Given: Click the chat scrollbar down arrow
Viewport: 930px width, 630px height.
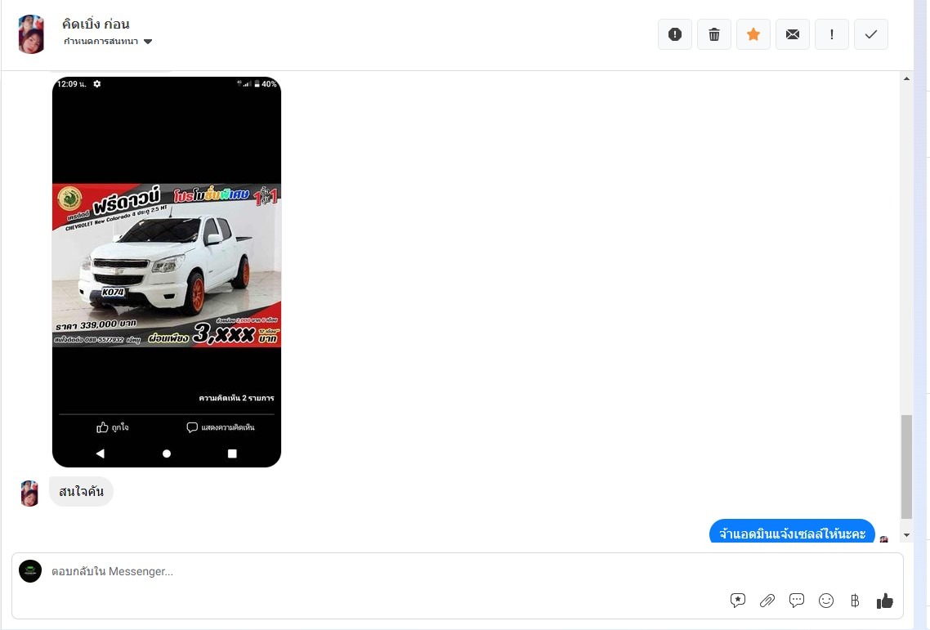Looking at the screenshot, I should tap(906, 535).
